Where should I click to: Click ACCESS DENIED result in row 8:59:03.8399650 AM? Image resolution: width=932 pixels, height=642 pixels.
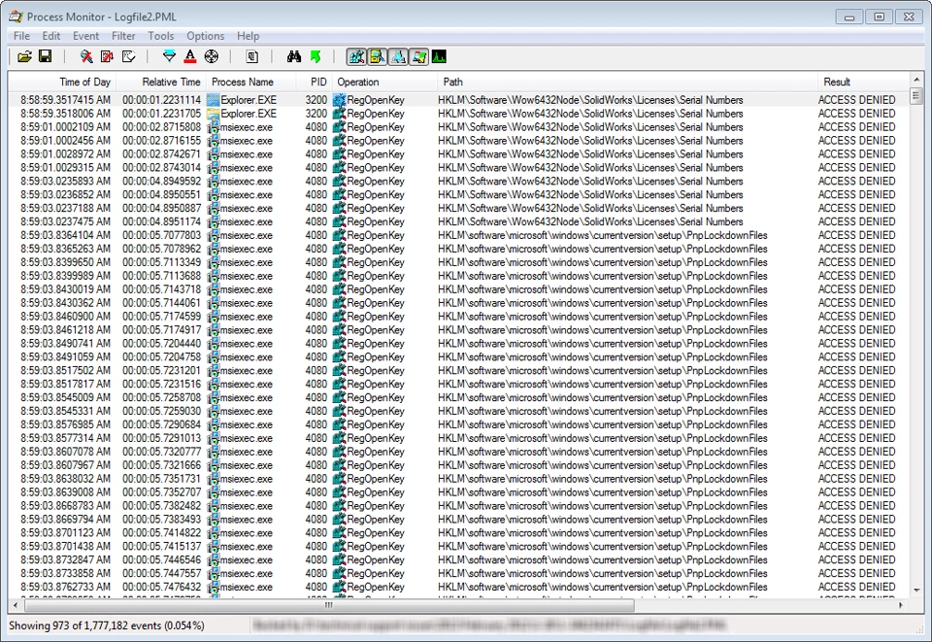(x=856, y=262)
